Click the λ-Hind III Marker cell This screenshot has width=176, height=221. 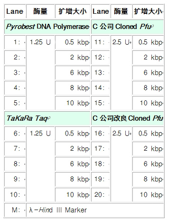(x=95, y=210)
